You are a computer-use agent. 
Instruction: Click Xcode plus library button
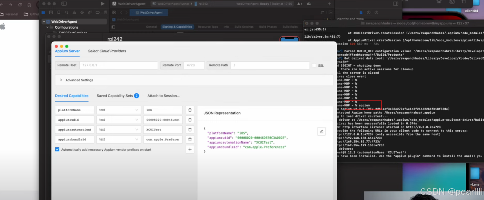click(329, 4)
